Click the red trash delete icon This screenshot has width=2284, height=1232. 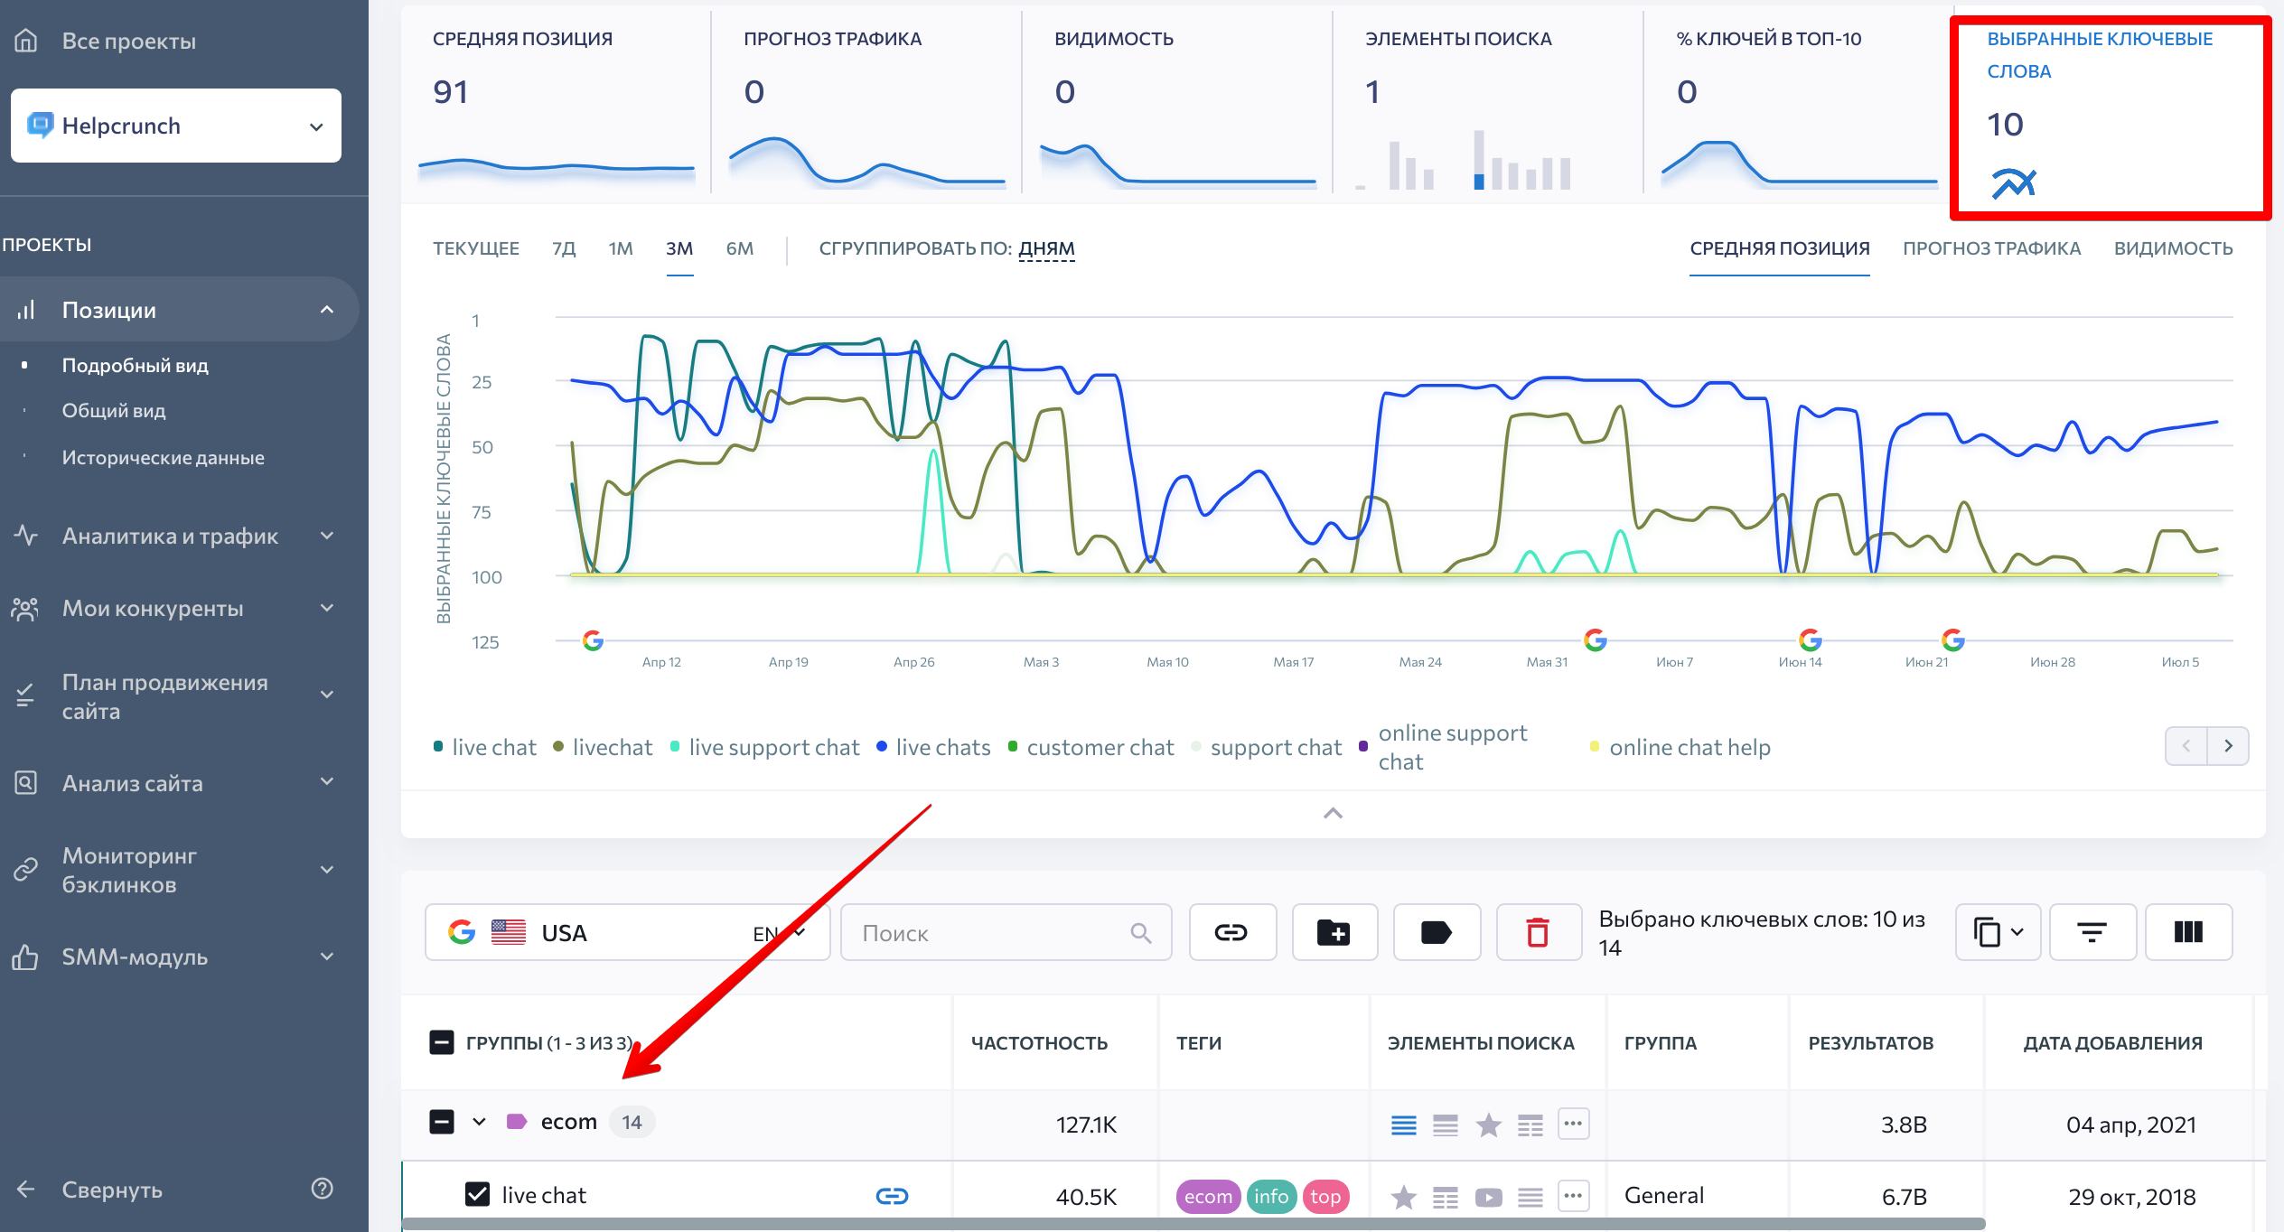[1538, 932]
